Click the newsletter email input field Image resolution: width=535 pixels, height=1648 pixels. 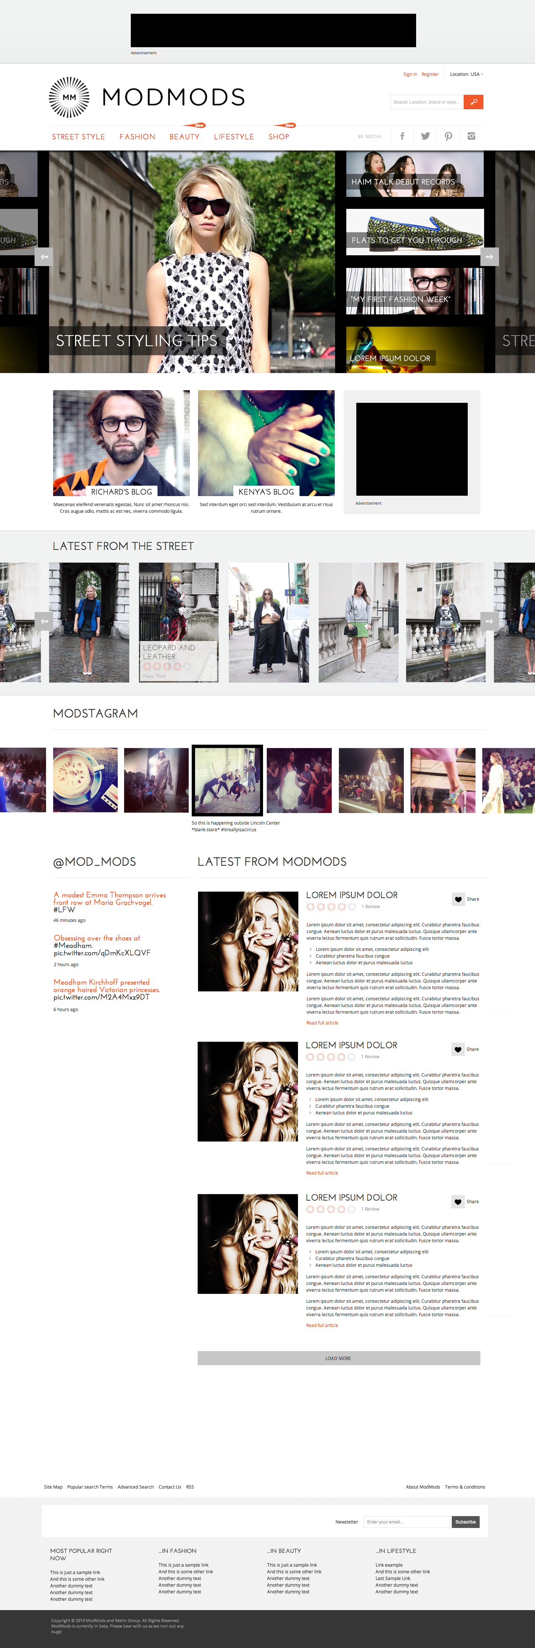(406, 1522)
